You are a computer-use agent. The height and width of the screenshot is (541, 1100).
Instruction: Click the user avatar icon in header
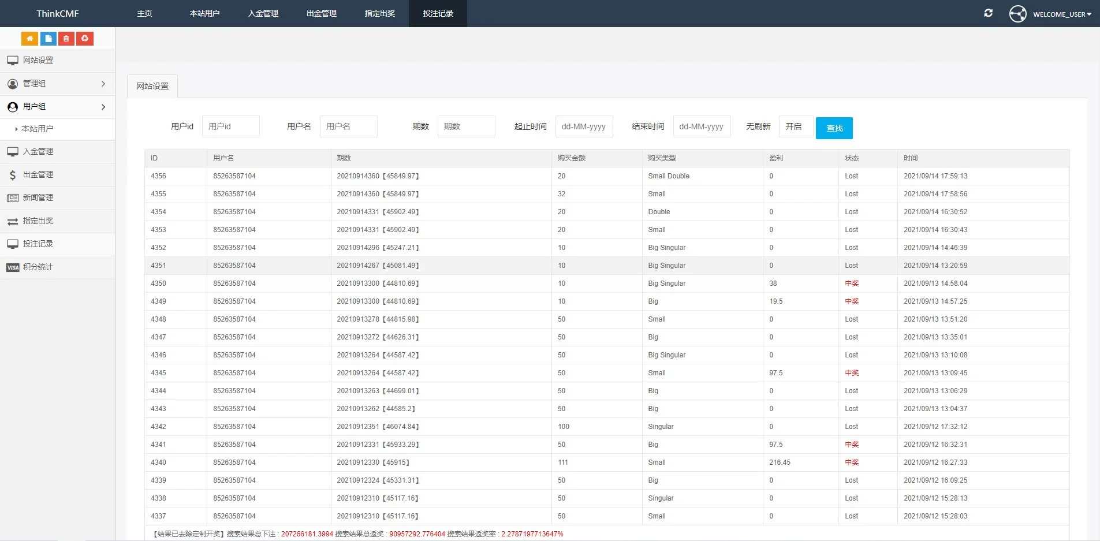click(x=1017, y=14)
